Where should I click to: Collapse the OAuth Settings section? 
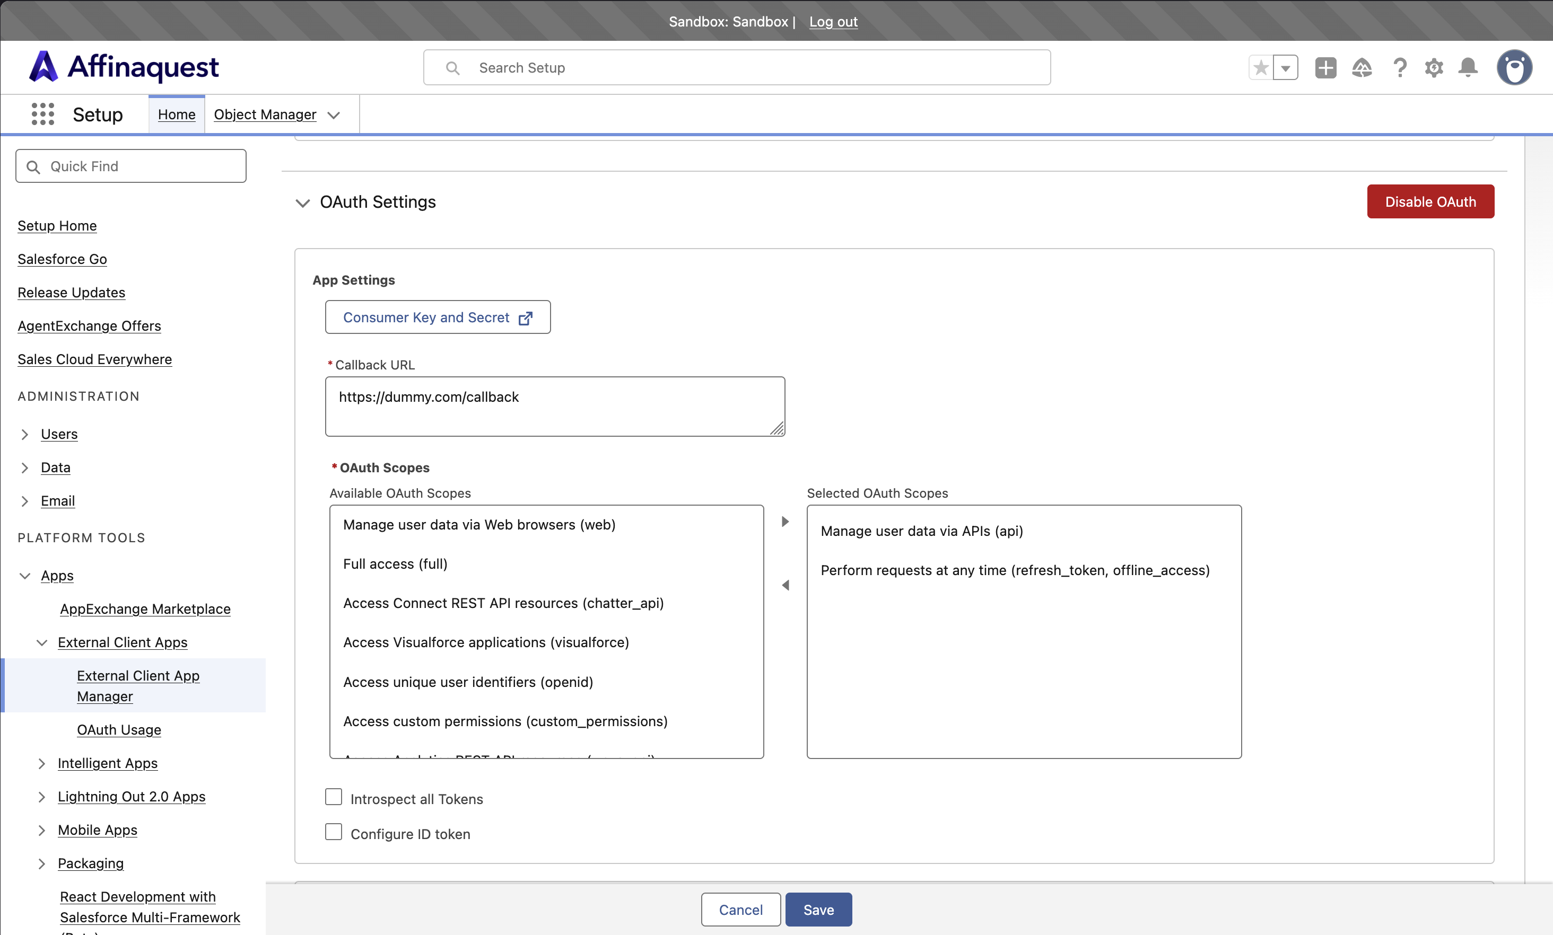click(302, 203)
